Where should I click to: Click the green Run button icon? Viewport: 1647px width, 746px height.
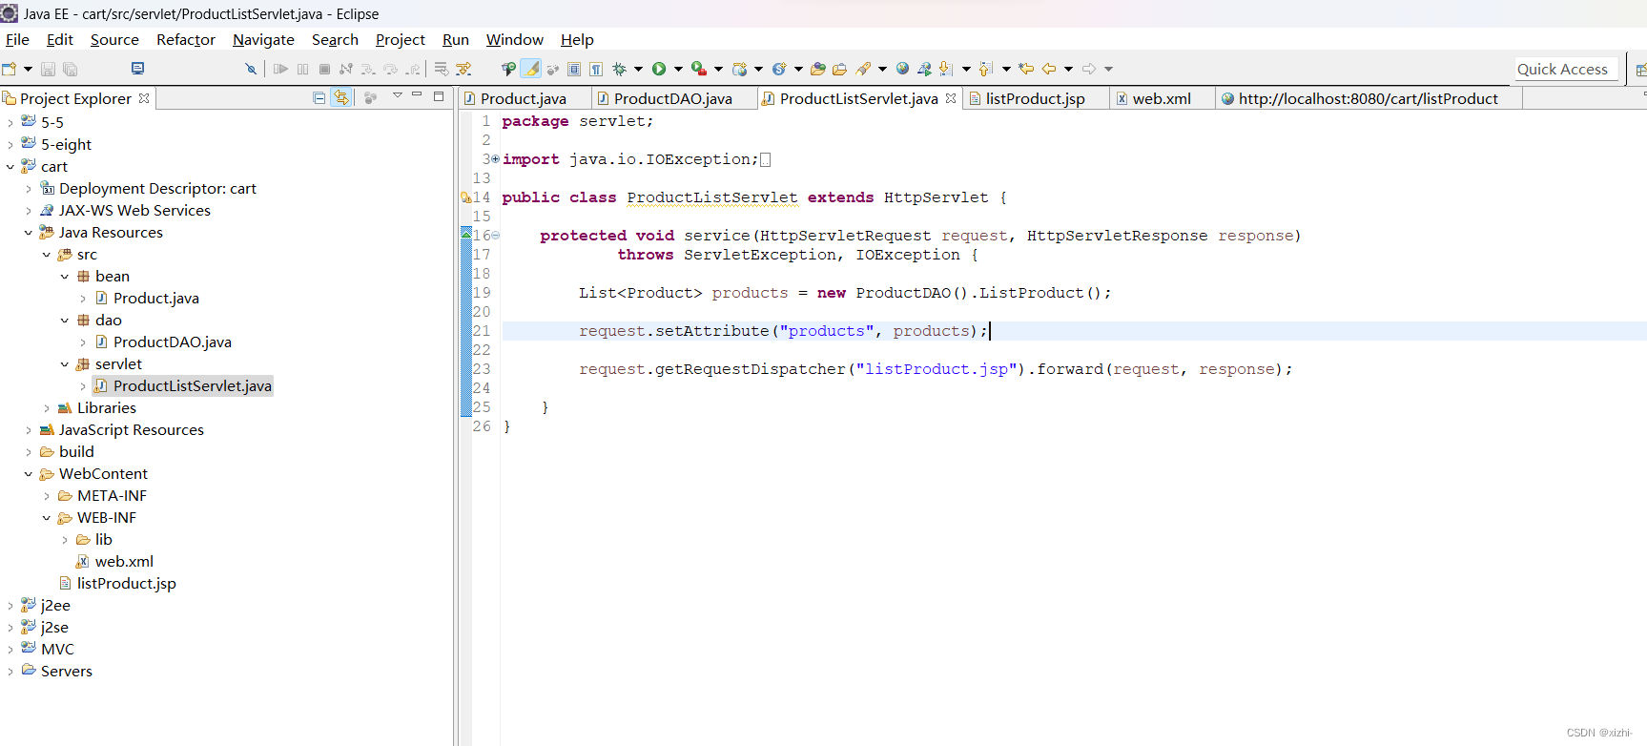click(659, 69)
